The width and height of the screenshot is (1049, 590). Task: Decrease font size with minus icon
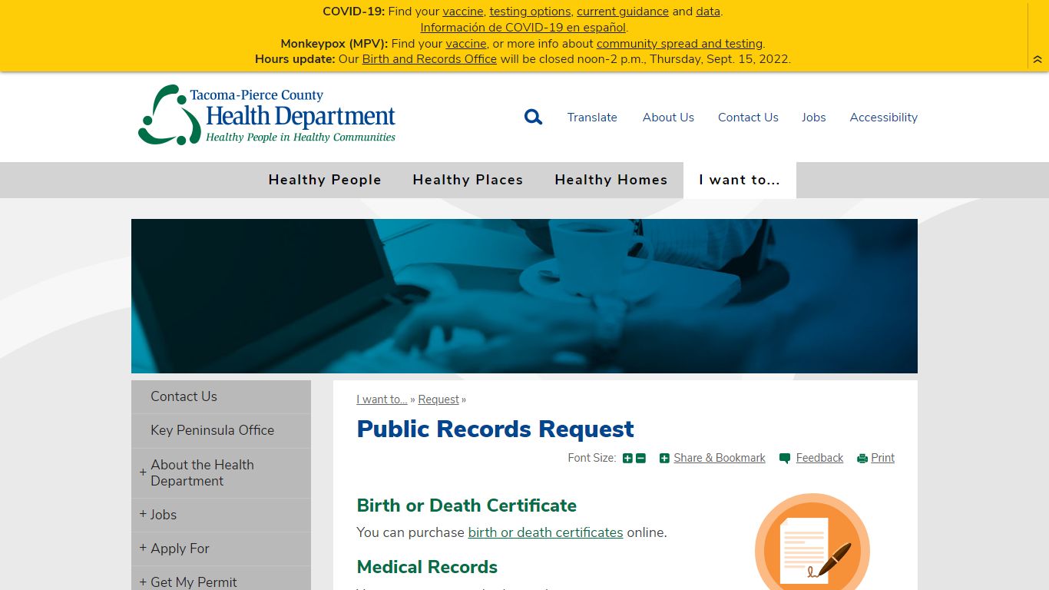tap(640, 458)
